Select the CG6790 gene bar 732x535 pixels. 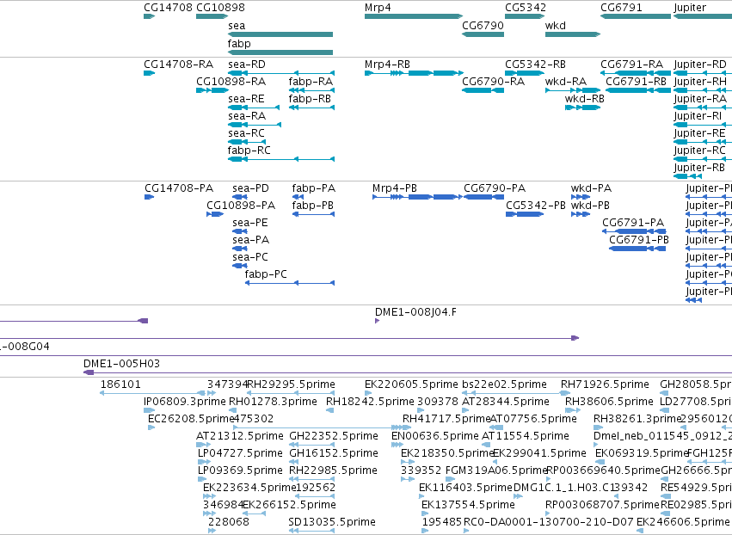click(483, 34)
